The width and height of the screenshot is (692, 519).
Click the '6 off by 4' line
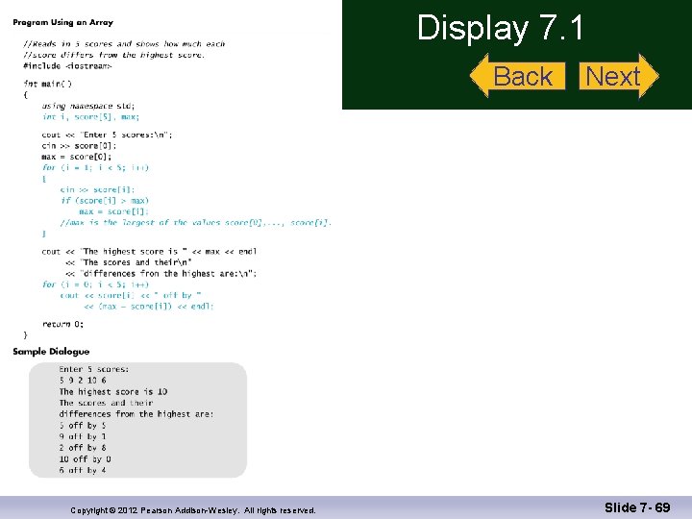click(83, 470)
